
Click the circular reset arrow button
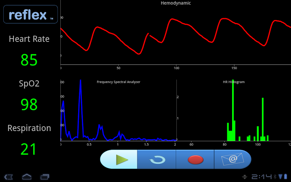pyautogui.click(x=157, y=159)
